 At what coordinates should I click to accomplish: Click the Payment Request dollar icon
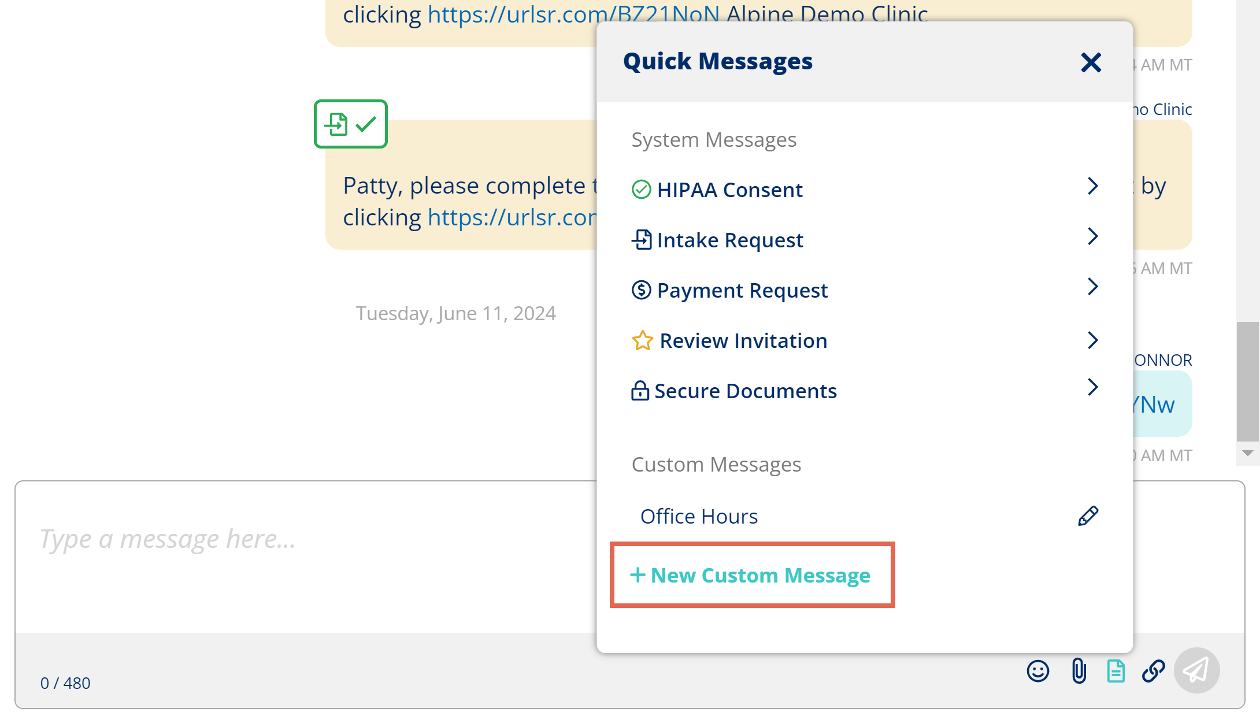pyautogui.click(x=641, y=290)
